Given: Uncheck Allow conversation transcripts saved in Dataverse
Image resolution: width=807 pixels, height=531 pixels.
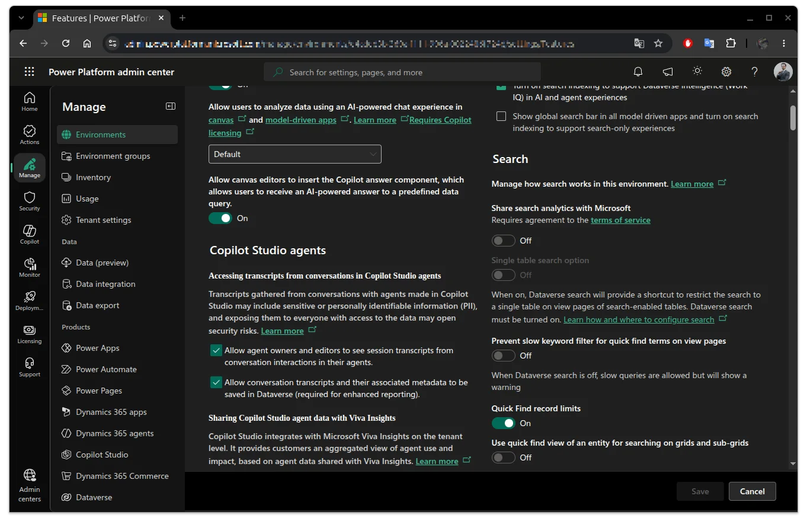Looking at the screenshot, I should click(216, 382).
